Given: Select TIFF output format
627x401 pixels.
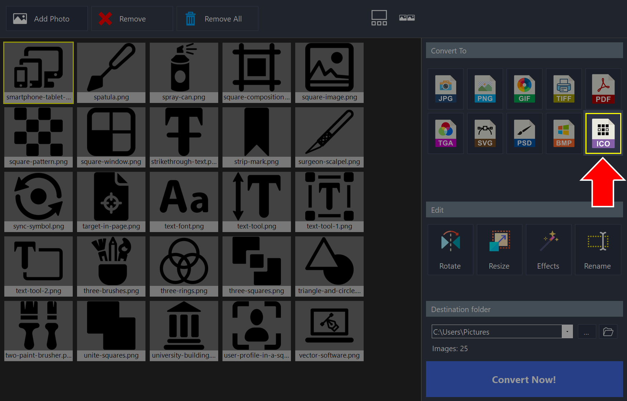Looking at the screenshot, I should coord(564,89).
